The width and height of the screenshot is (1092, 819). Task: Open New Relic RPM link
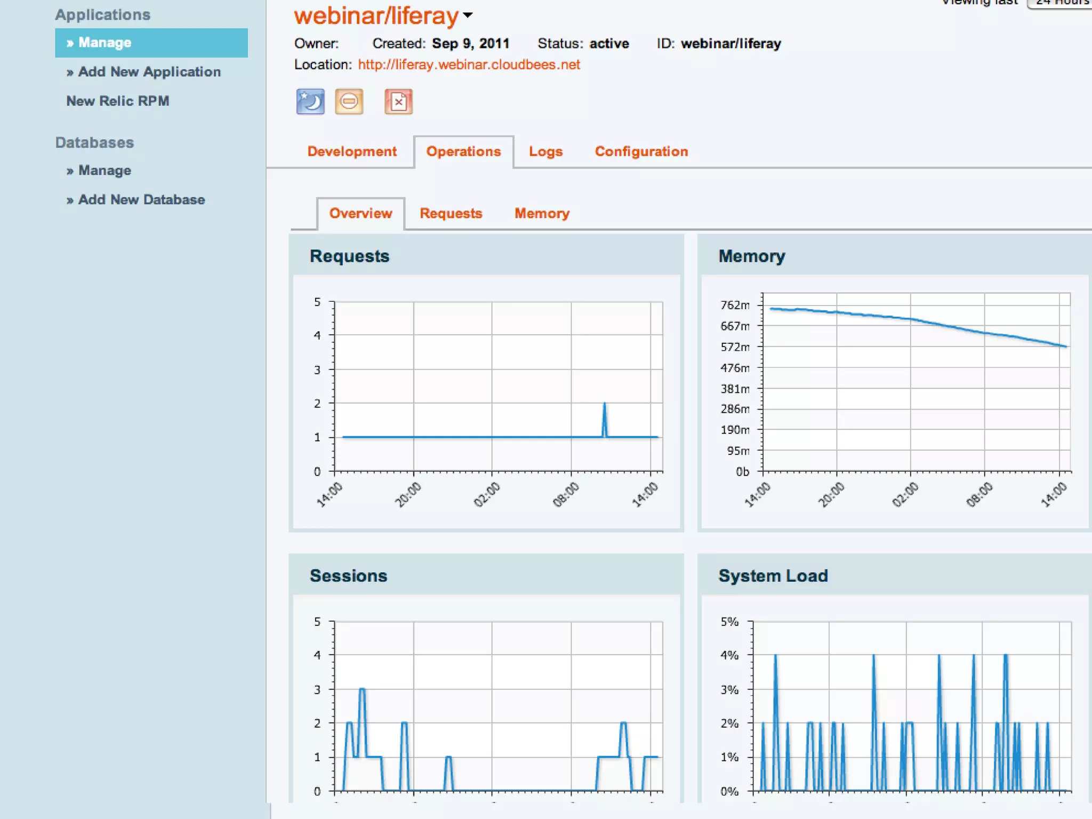118,101
